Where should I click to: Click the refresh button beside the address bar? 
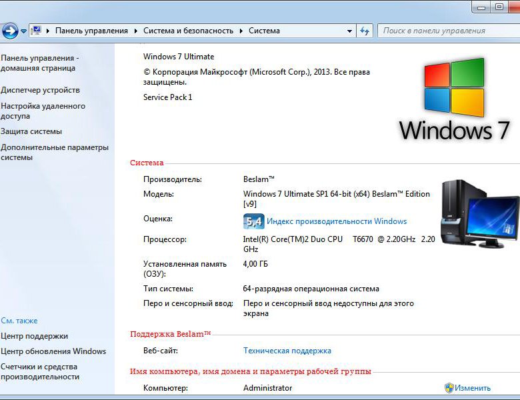[365, 31]
